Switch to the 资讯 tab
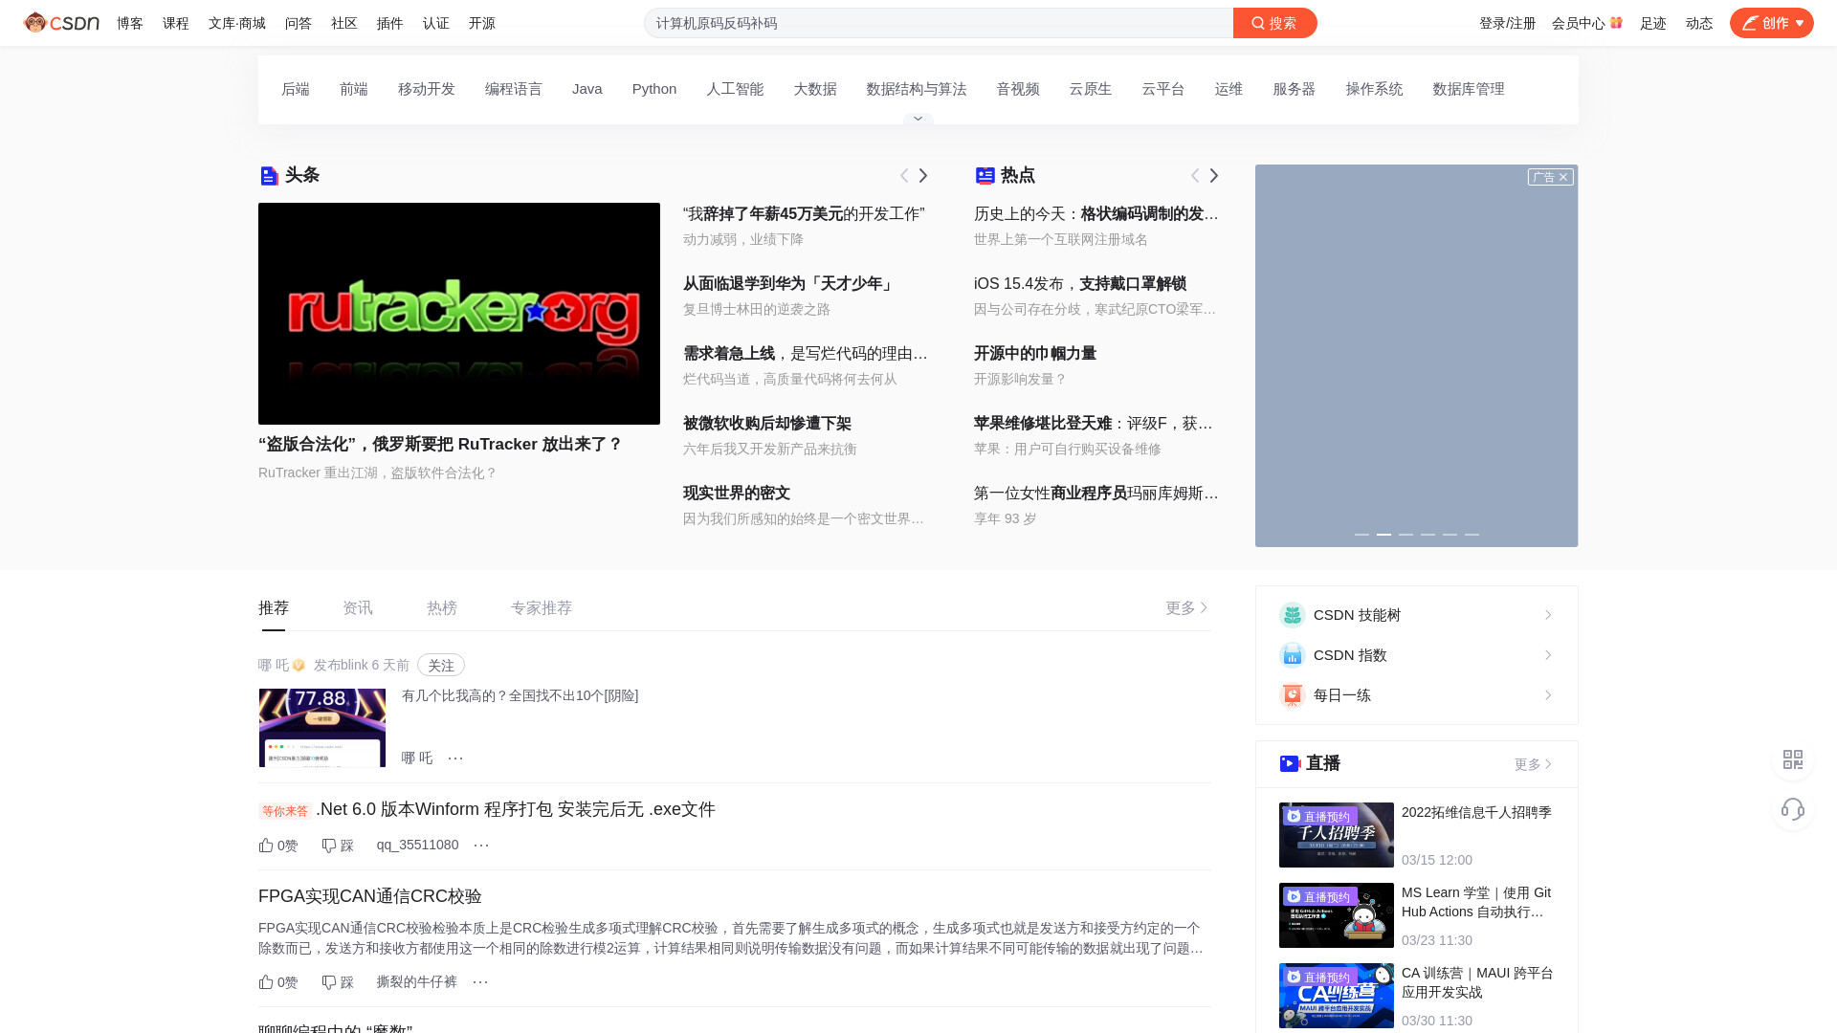Screen dimensions: 1837x1033 358,608
